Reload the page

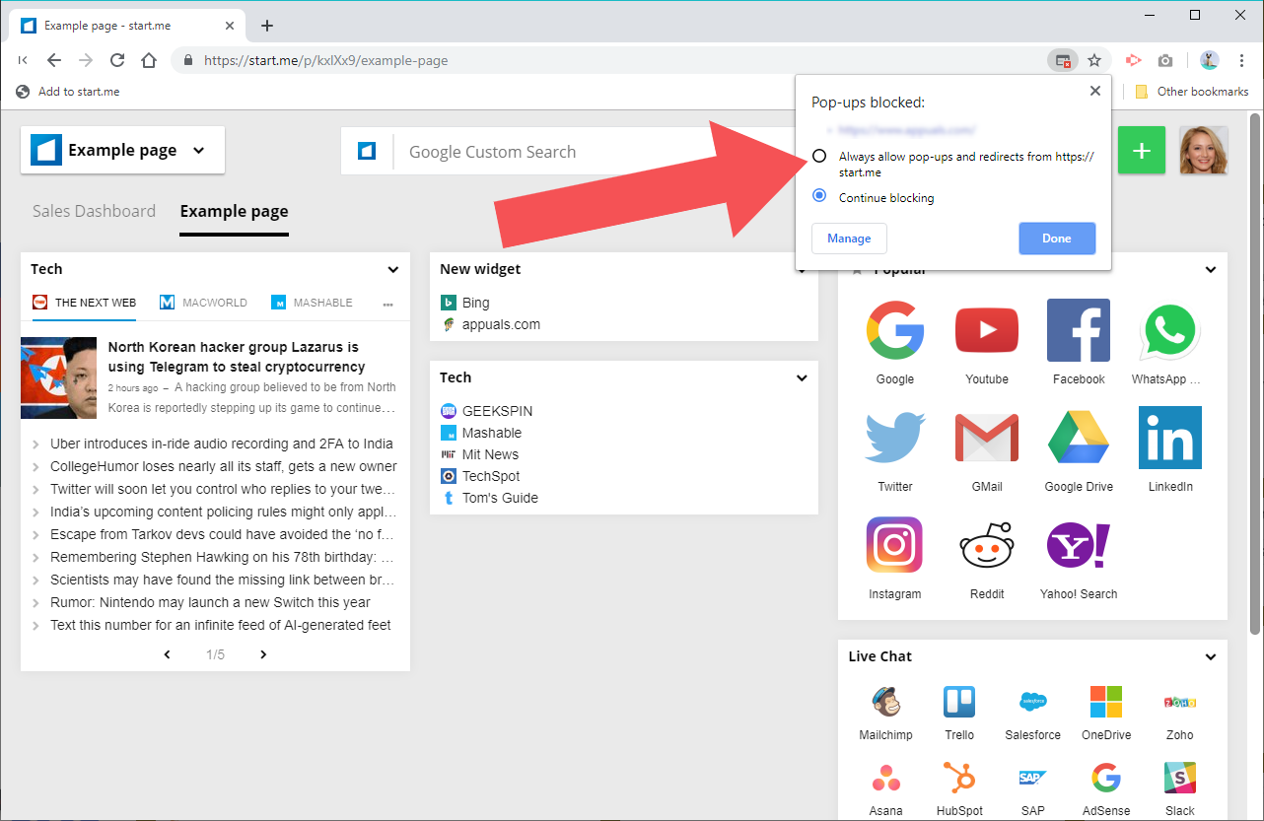point(117,60)
